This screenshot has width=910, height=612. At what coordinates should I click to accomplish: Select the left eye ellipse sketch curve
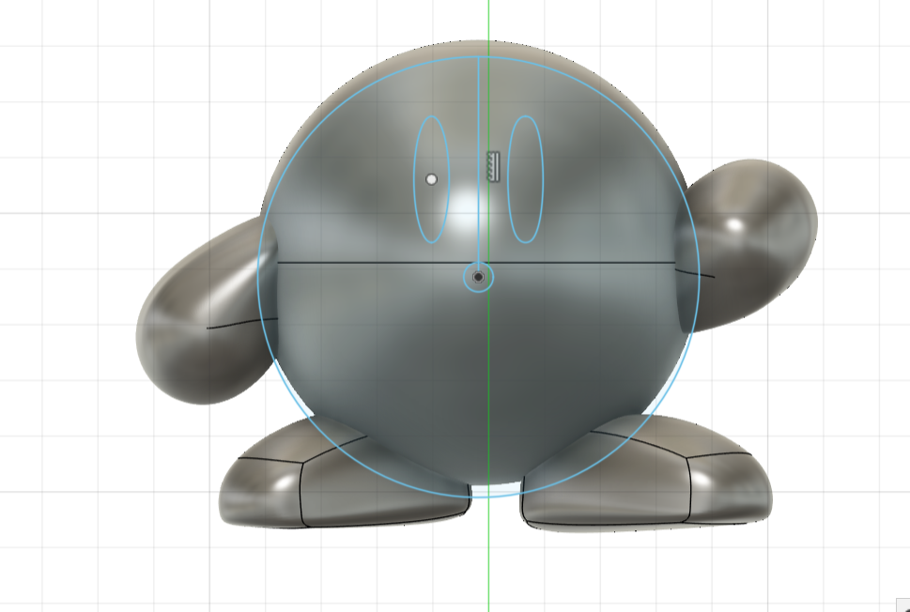[x=431, y=179]
